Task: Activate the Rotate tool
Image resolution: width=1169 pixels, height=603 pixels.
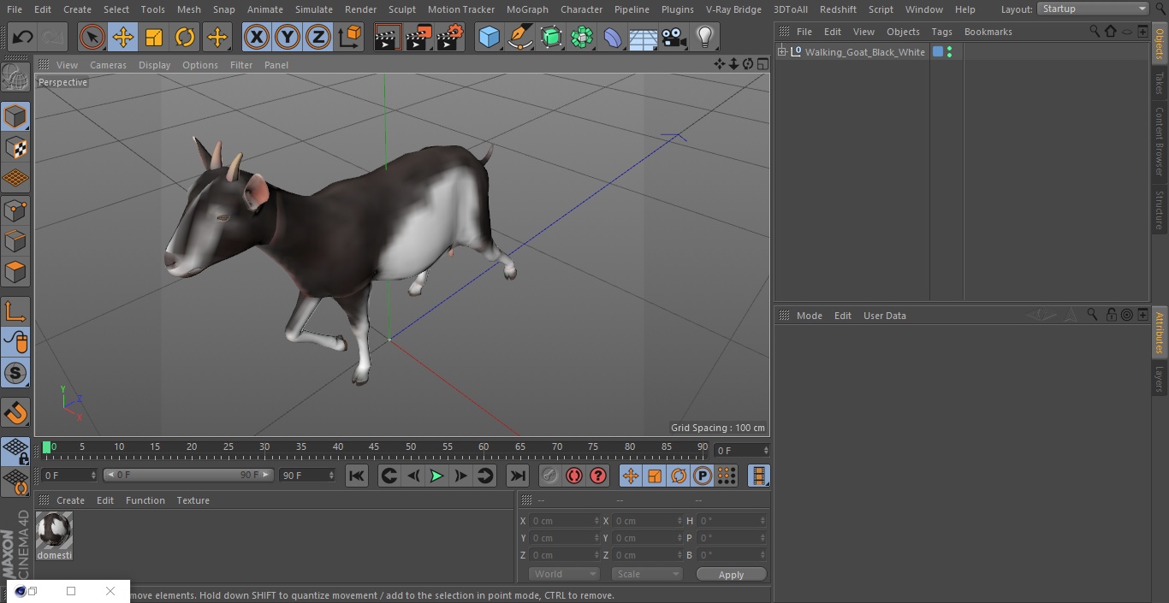Action: [x=185, y=38]
